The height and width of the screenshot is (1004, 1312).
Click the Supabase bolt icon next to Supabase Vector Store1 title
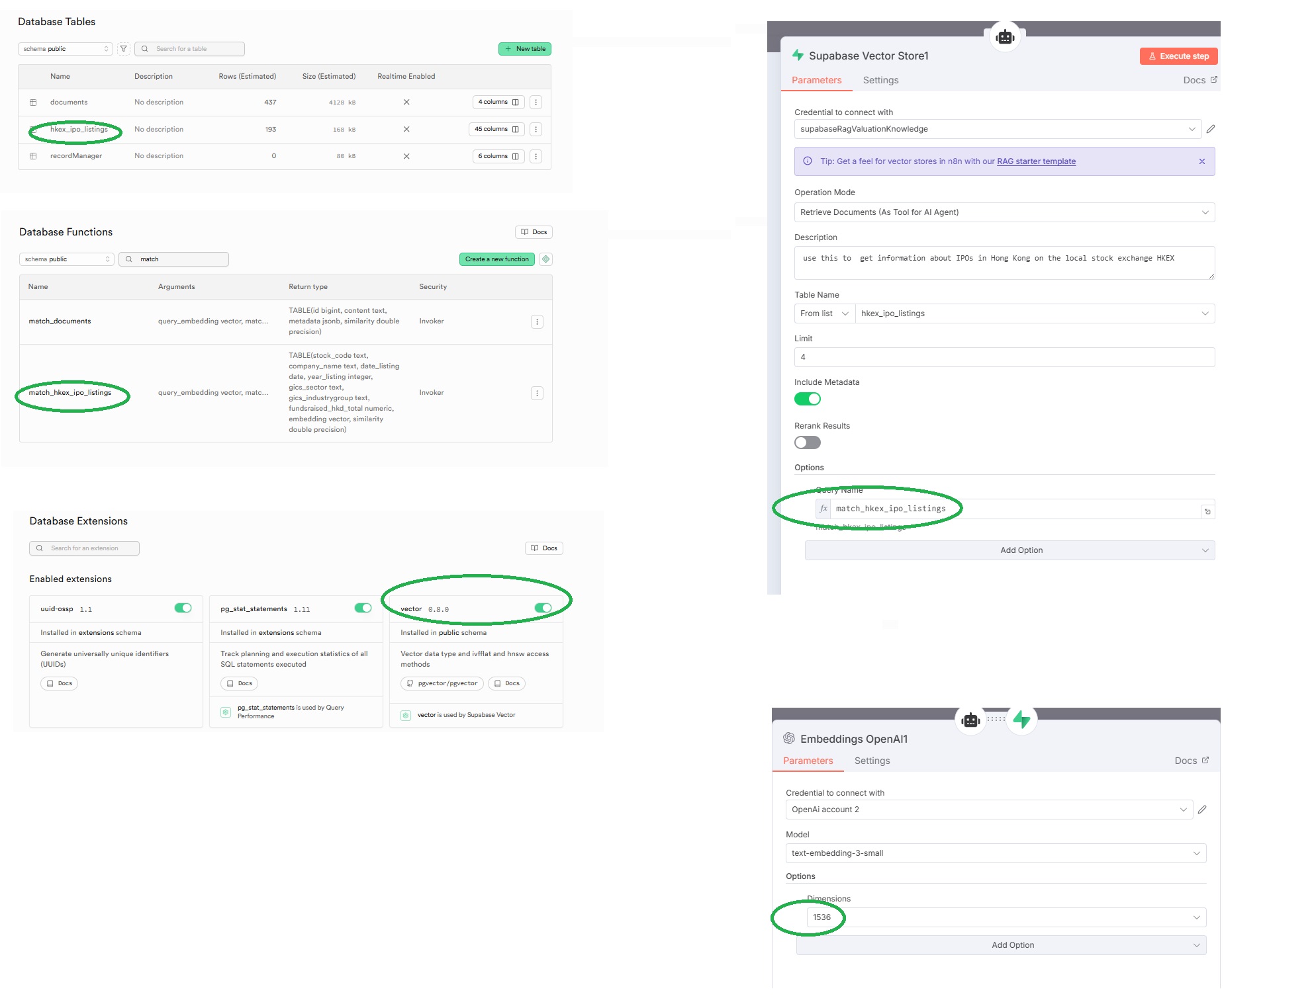(798, 56)
